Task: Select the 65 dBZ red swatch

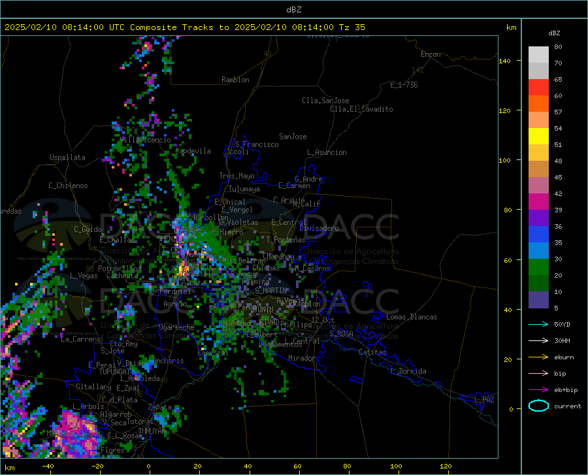Action: coord(538,88)
